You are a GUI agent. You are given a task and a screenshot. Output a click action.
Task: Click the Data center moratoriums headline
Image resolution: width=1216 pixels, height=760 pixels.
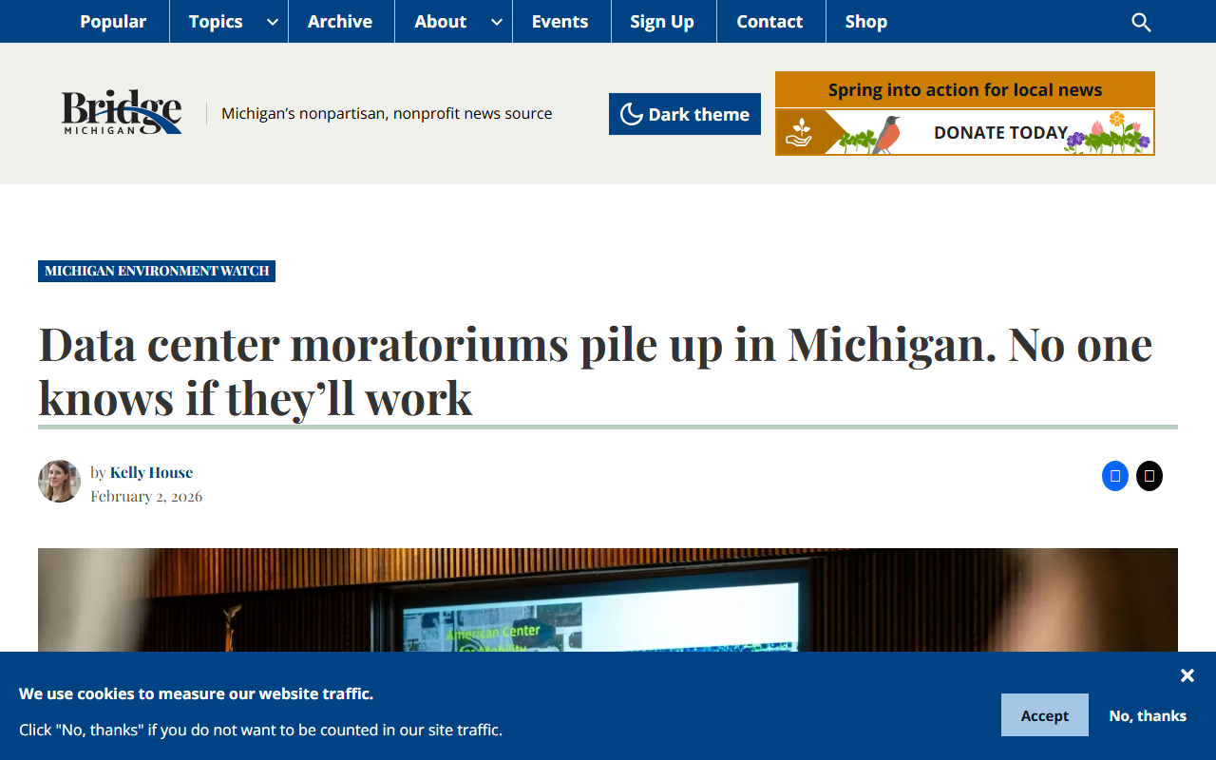point(595,370)
